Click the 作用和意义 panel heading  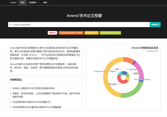[16, 80]
